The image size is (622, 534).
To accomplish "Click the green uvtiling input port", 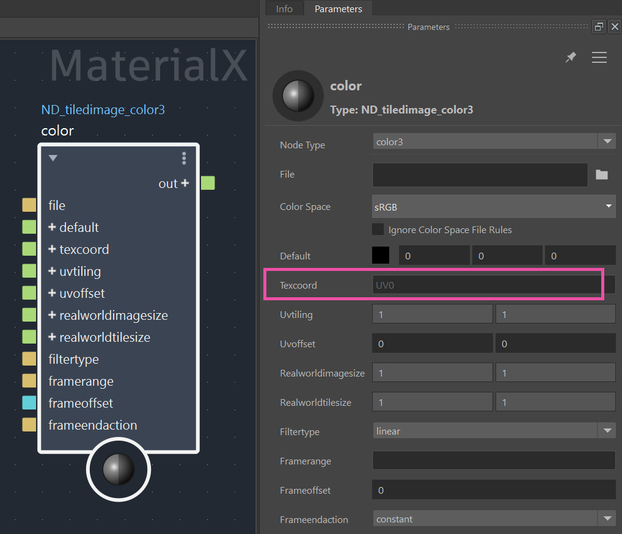I will 29,271.
